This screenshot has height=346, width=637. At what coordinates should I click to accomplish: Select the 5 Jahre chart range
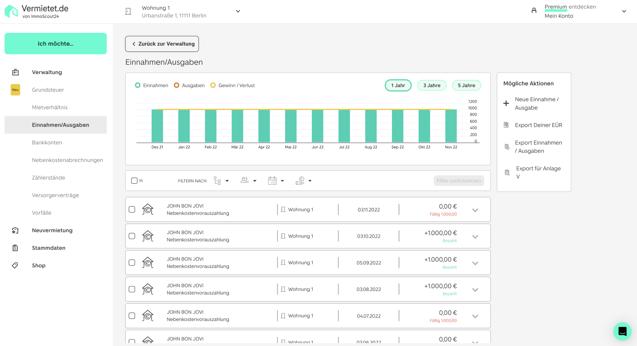tap(466, 85)
